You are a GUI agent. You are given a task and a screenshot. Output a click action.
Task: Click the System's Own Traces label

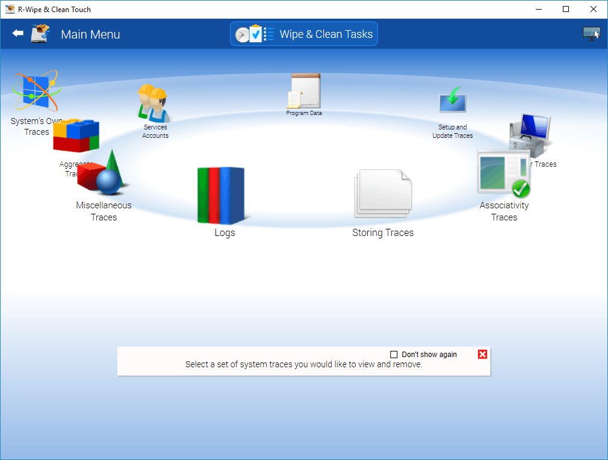pos(37,126)
